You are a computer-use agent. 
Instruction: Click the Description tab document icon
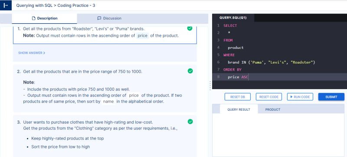pyautogui.click(x=34, y=18)
